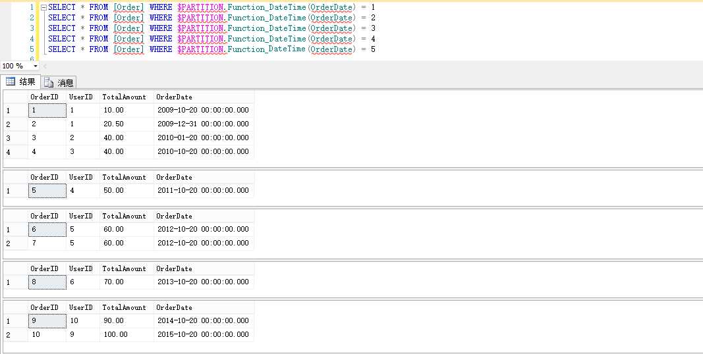The width and height of the screenshot is (703, 354).
Task: Select OrderID cell with value 5
Action: [47, 191]
